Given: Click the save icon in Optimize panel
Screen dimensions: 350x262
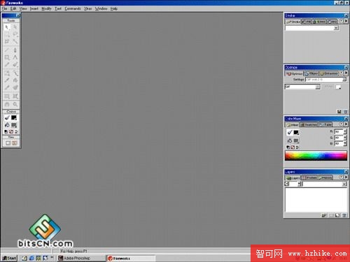Looking at the screenshot, I should (339, 112).
